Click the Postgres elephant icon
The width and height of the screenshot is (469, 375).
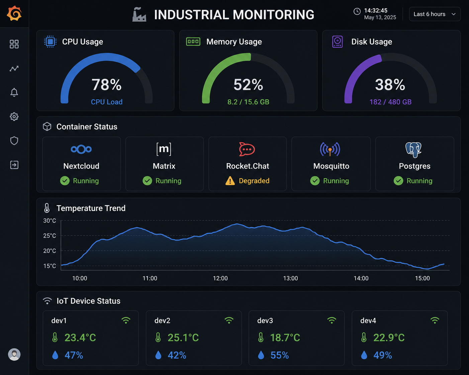(x=414, y=149)
